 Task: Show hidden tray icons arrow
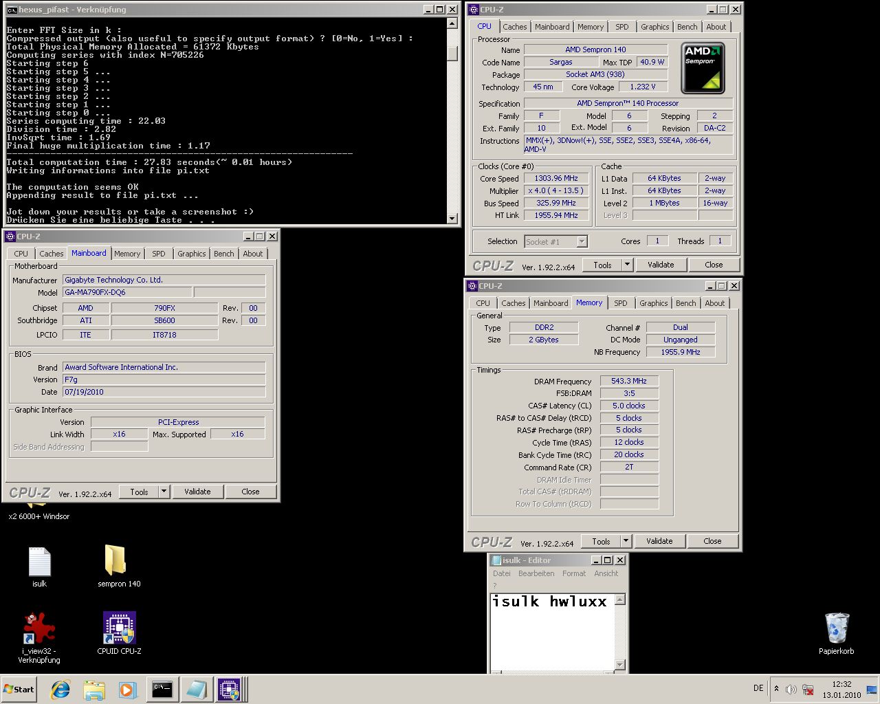776,689
